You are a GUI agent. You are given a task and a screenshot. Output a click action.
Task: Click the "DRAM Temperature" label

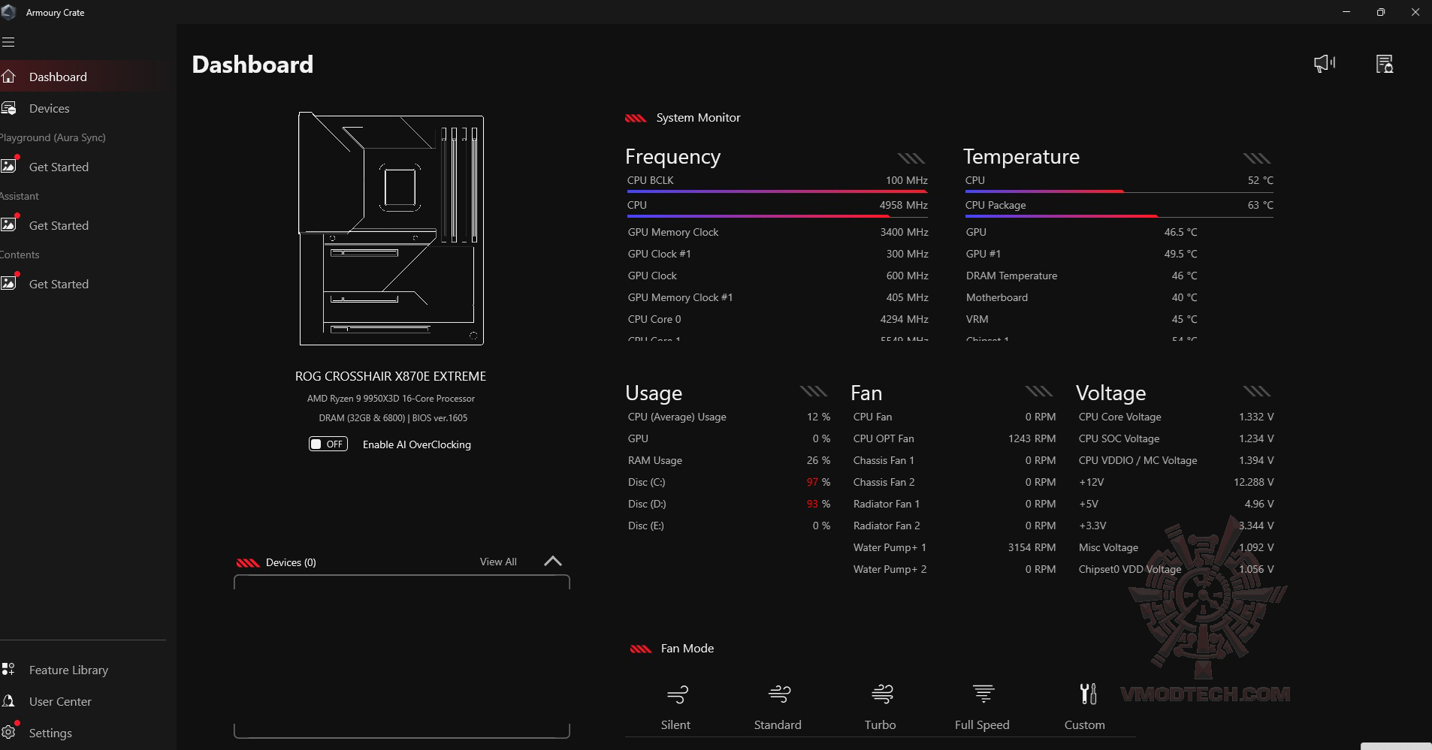(1011, 276)
